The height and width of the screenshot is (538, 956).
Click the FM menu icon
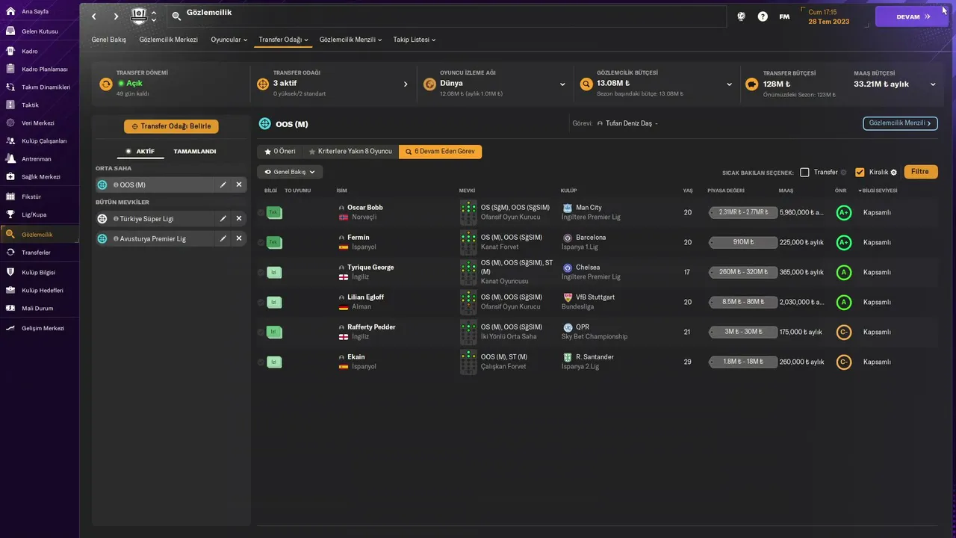click(x=784, y=16)
